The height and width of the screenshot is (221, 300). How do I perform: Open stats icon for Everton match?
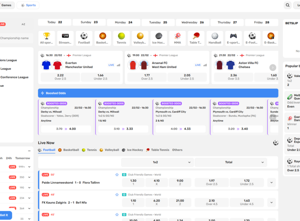[x=118, y=65]
